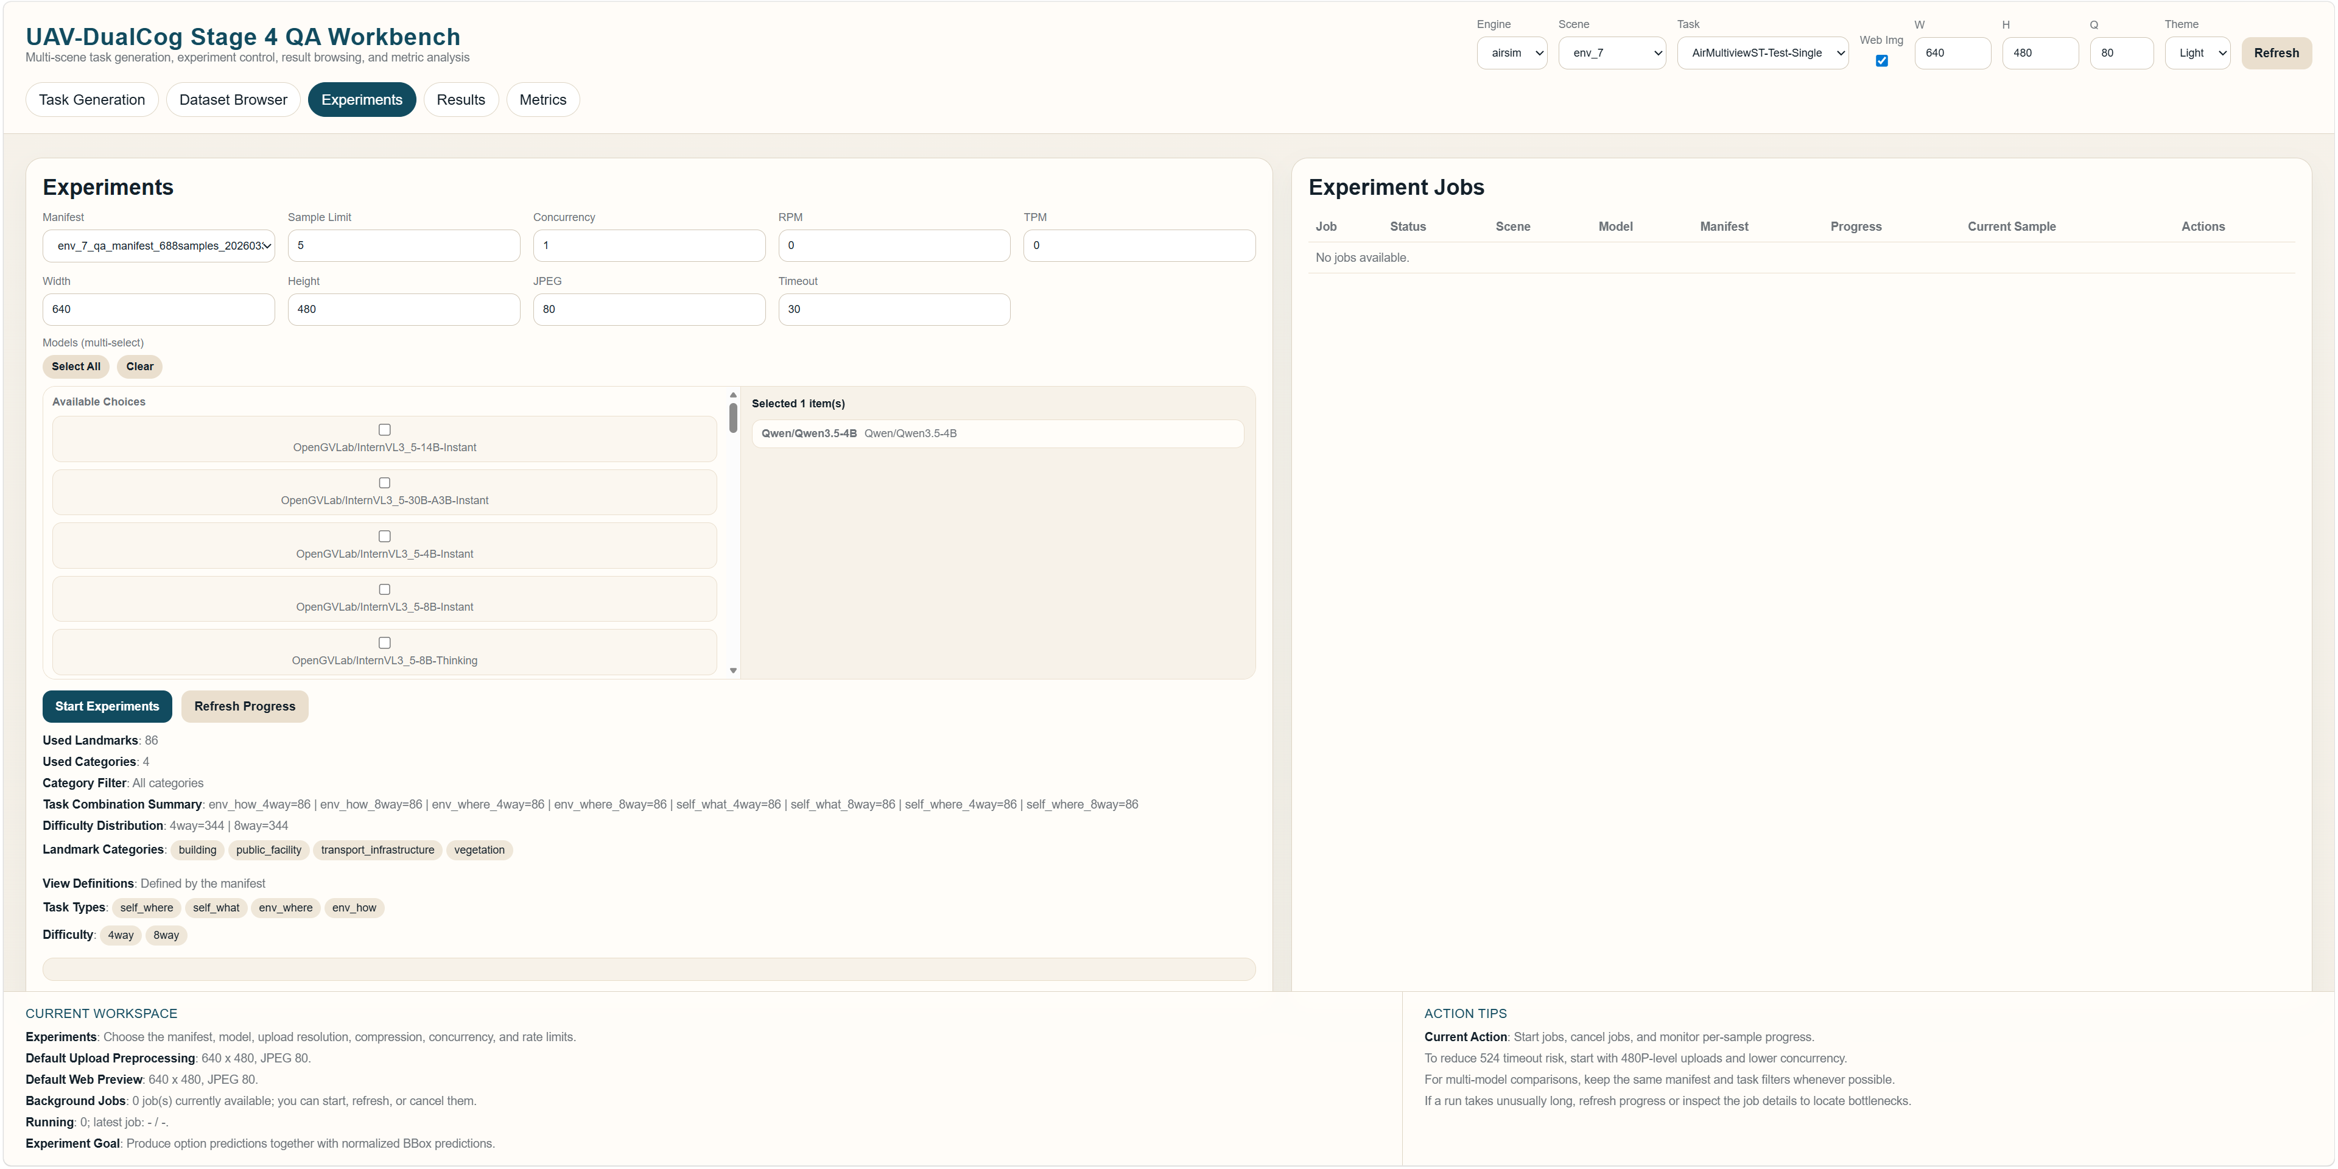The width and height of the screenshot is (2338, 1169).
Task: Click Select All for models
Action: (x=76, y=367)
